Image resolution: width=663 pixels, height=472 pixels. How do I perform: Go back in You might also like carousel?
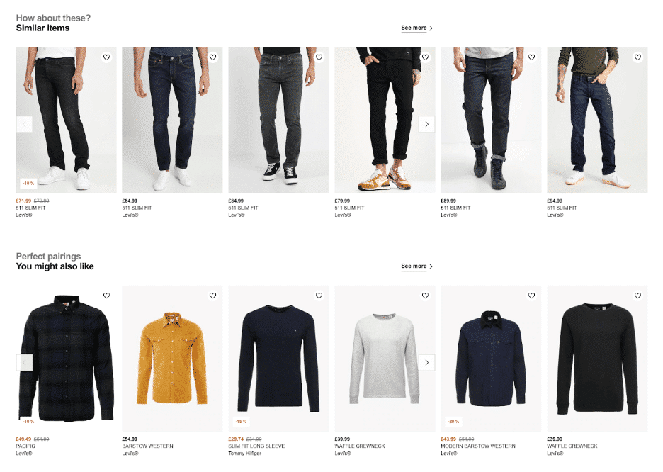(24, 362)
